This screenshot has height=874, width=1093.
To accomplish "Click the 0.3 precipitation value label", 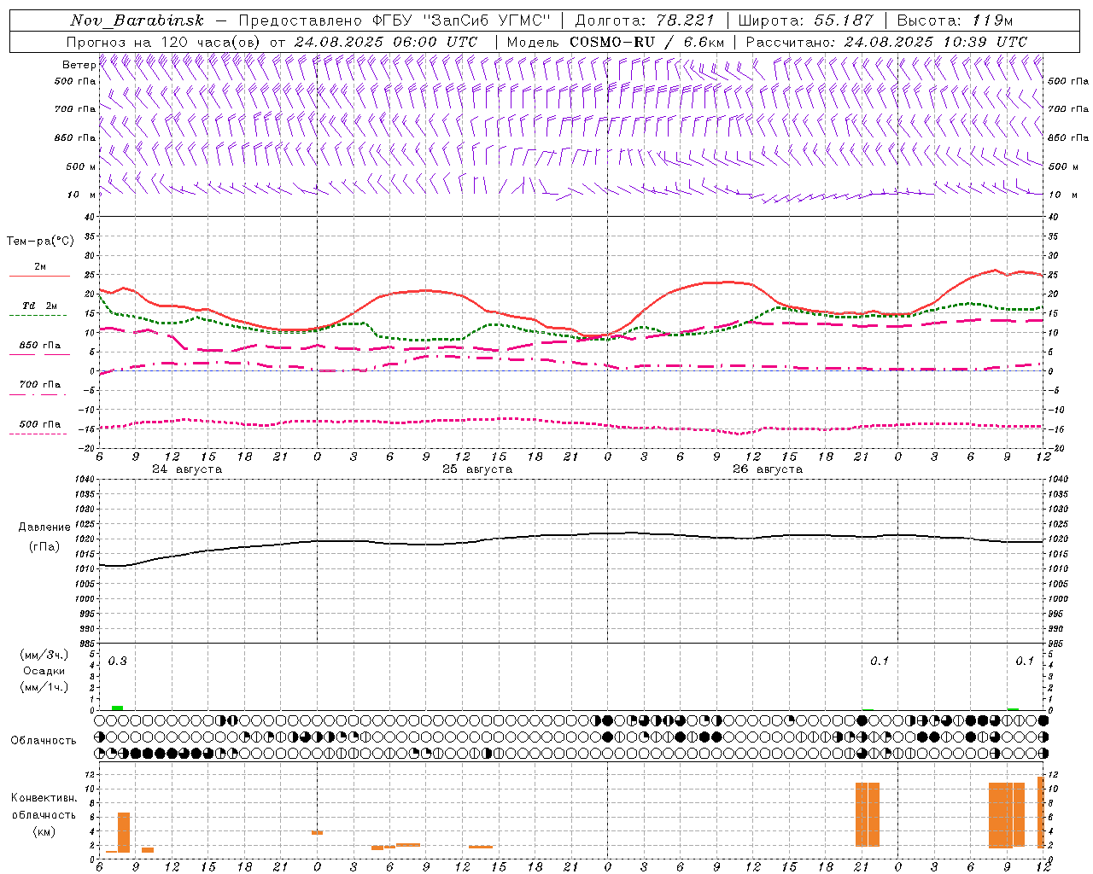I will pos(117,661).
